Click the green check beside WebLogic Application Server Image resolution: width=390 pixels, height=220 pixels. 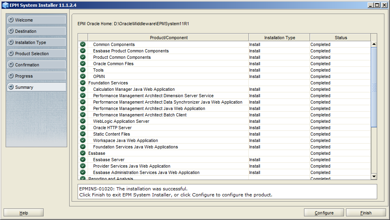(83, 121)
